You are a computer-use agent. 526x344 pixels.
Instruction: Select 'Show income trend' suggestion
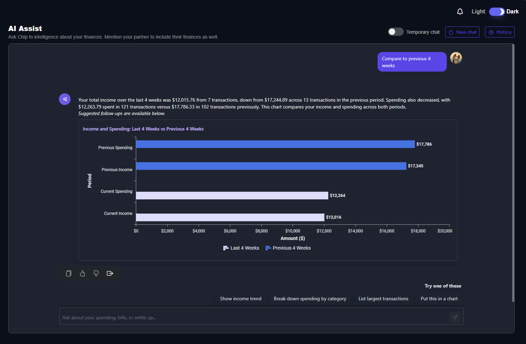(x=241, y=299)
